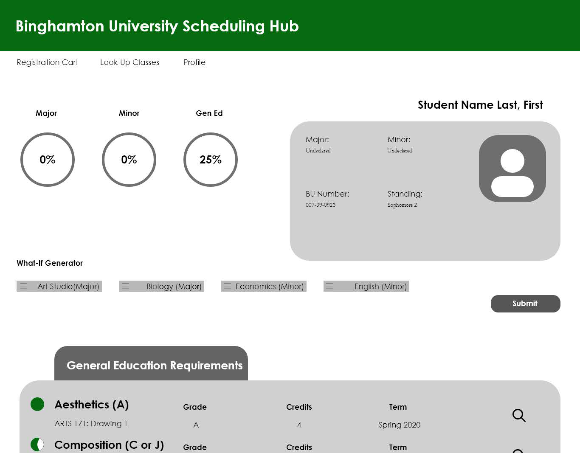This screenshot has height=453, width=580.
Task: Click the What-If Generator heading
Action: [50, 263]
